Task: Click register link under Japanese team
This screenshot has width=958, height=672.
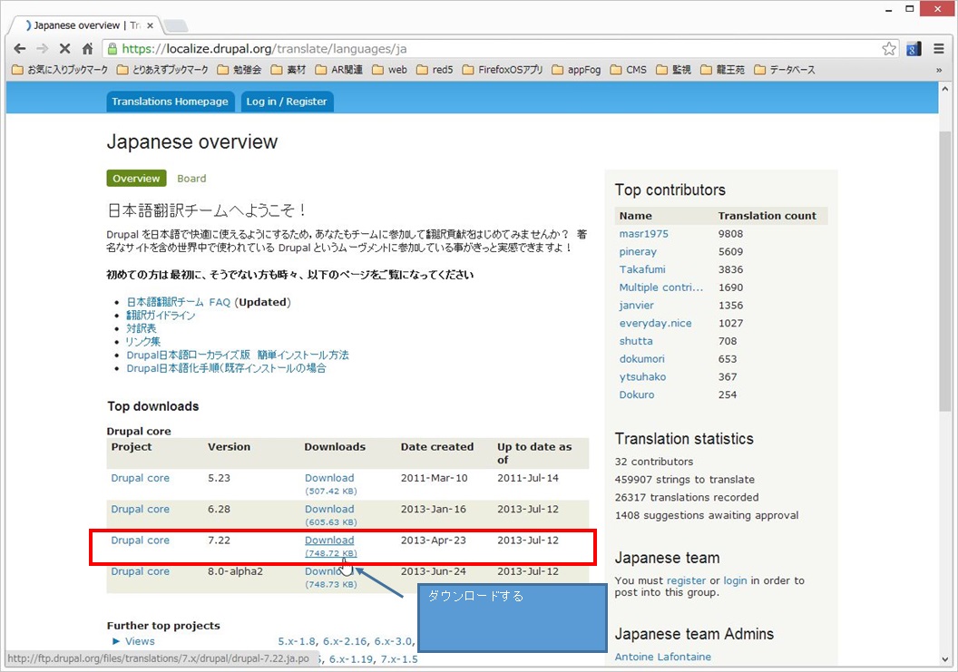Action: pyautogui.click(x=686, y=580)
